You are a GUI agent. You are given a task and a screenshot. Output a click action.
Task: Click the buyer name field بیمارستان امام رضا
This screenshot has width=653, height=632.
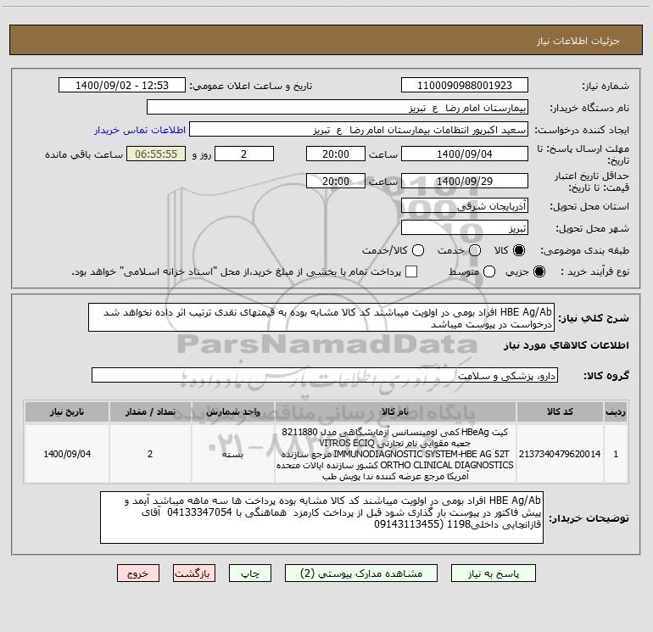pyautogui.click(x=338, y=108)
